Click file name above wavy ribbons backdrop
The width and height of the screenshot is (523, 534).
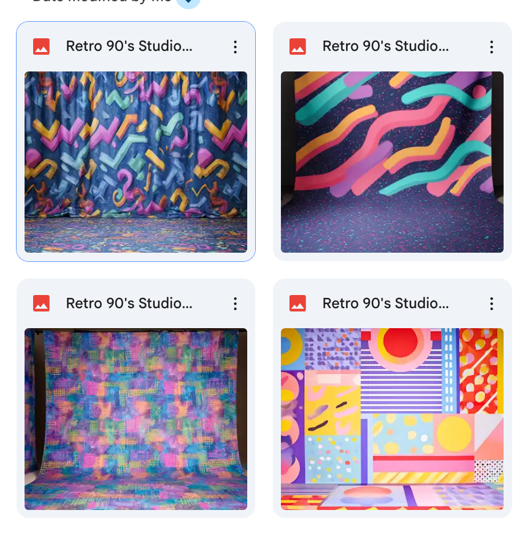385,47
